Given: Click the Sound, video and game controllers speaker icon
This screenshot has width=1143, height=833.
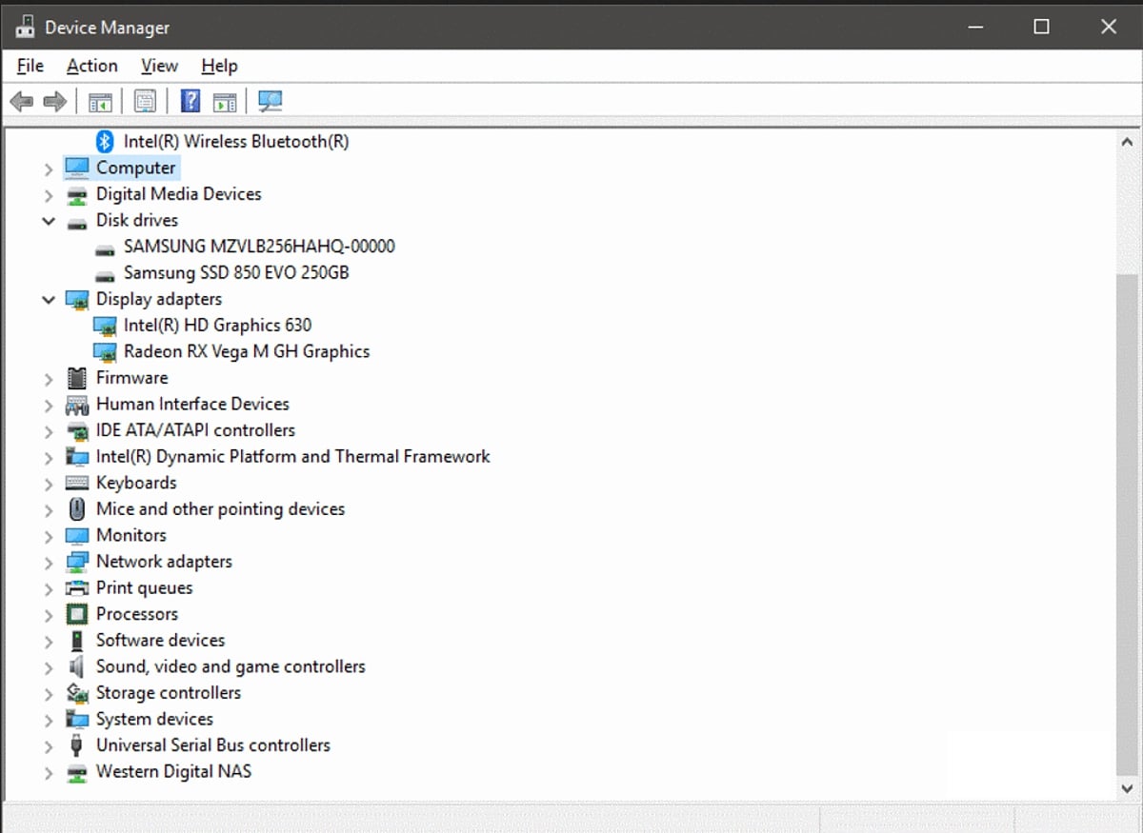Looking at the screenshot, I should [x=77, y=666].
